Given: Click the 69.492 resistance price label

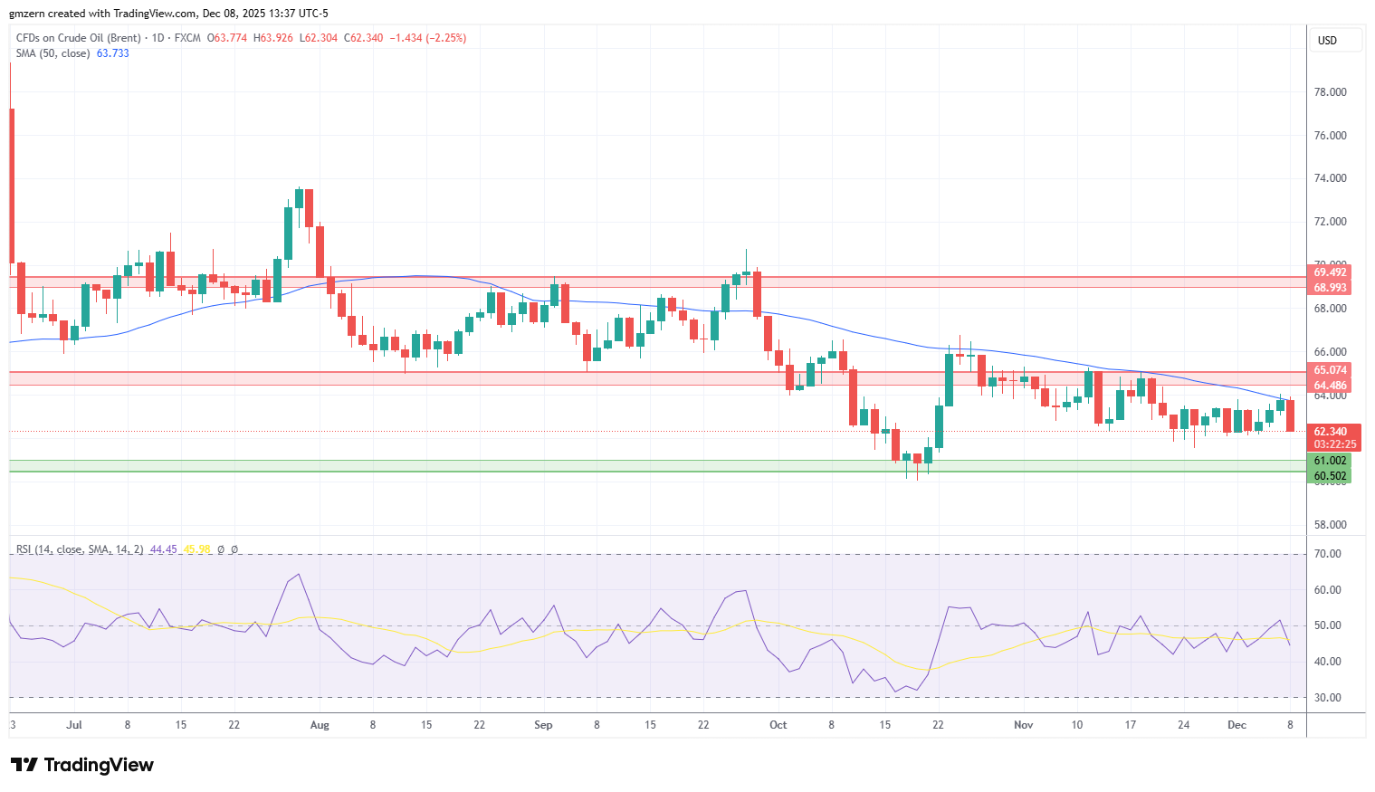Looking at the screenshot, I should (1329, 272).
